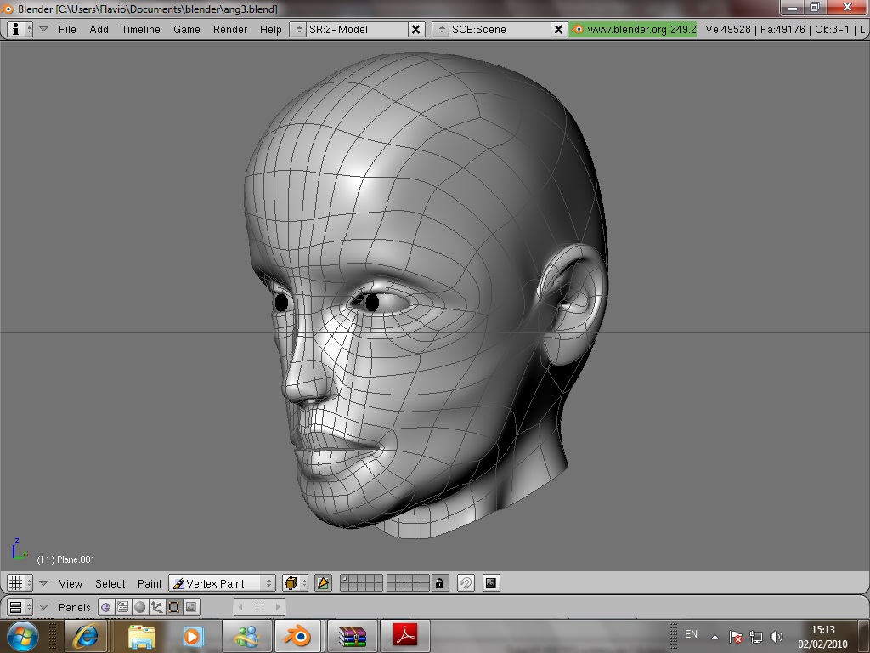Screen dimensions: 870x653
Task: Toggle the first layer button in layer grid
Action: (x=345, y=580)
